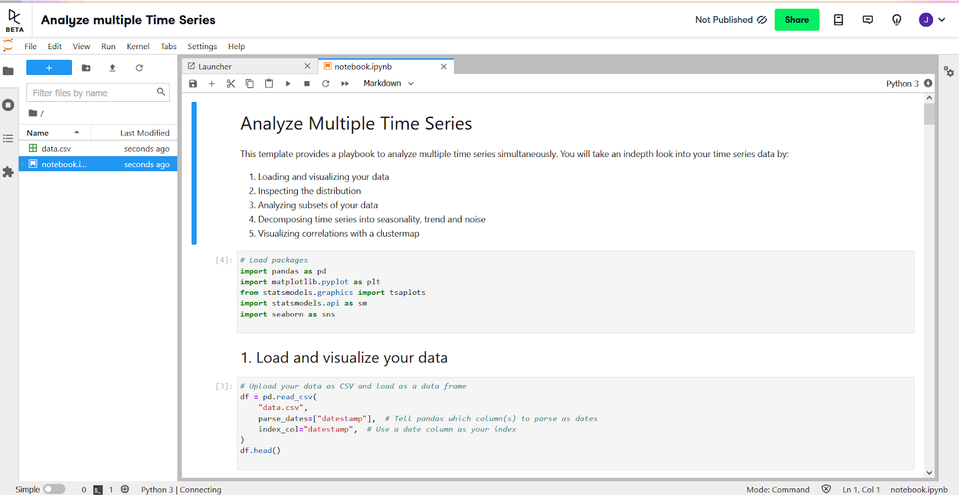The image size is (959, 495).
Task: Open running terminals and kernels sidebar
Action: 8,105
